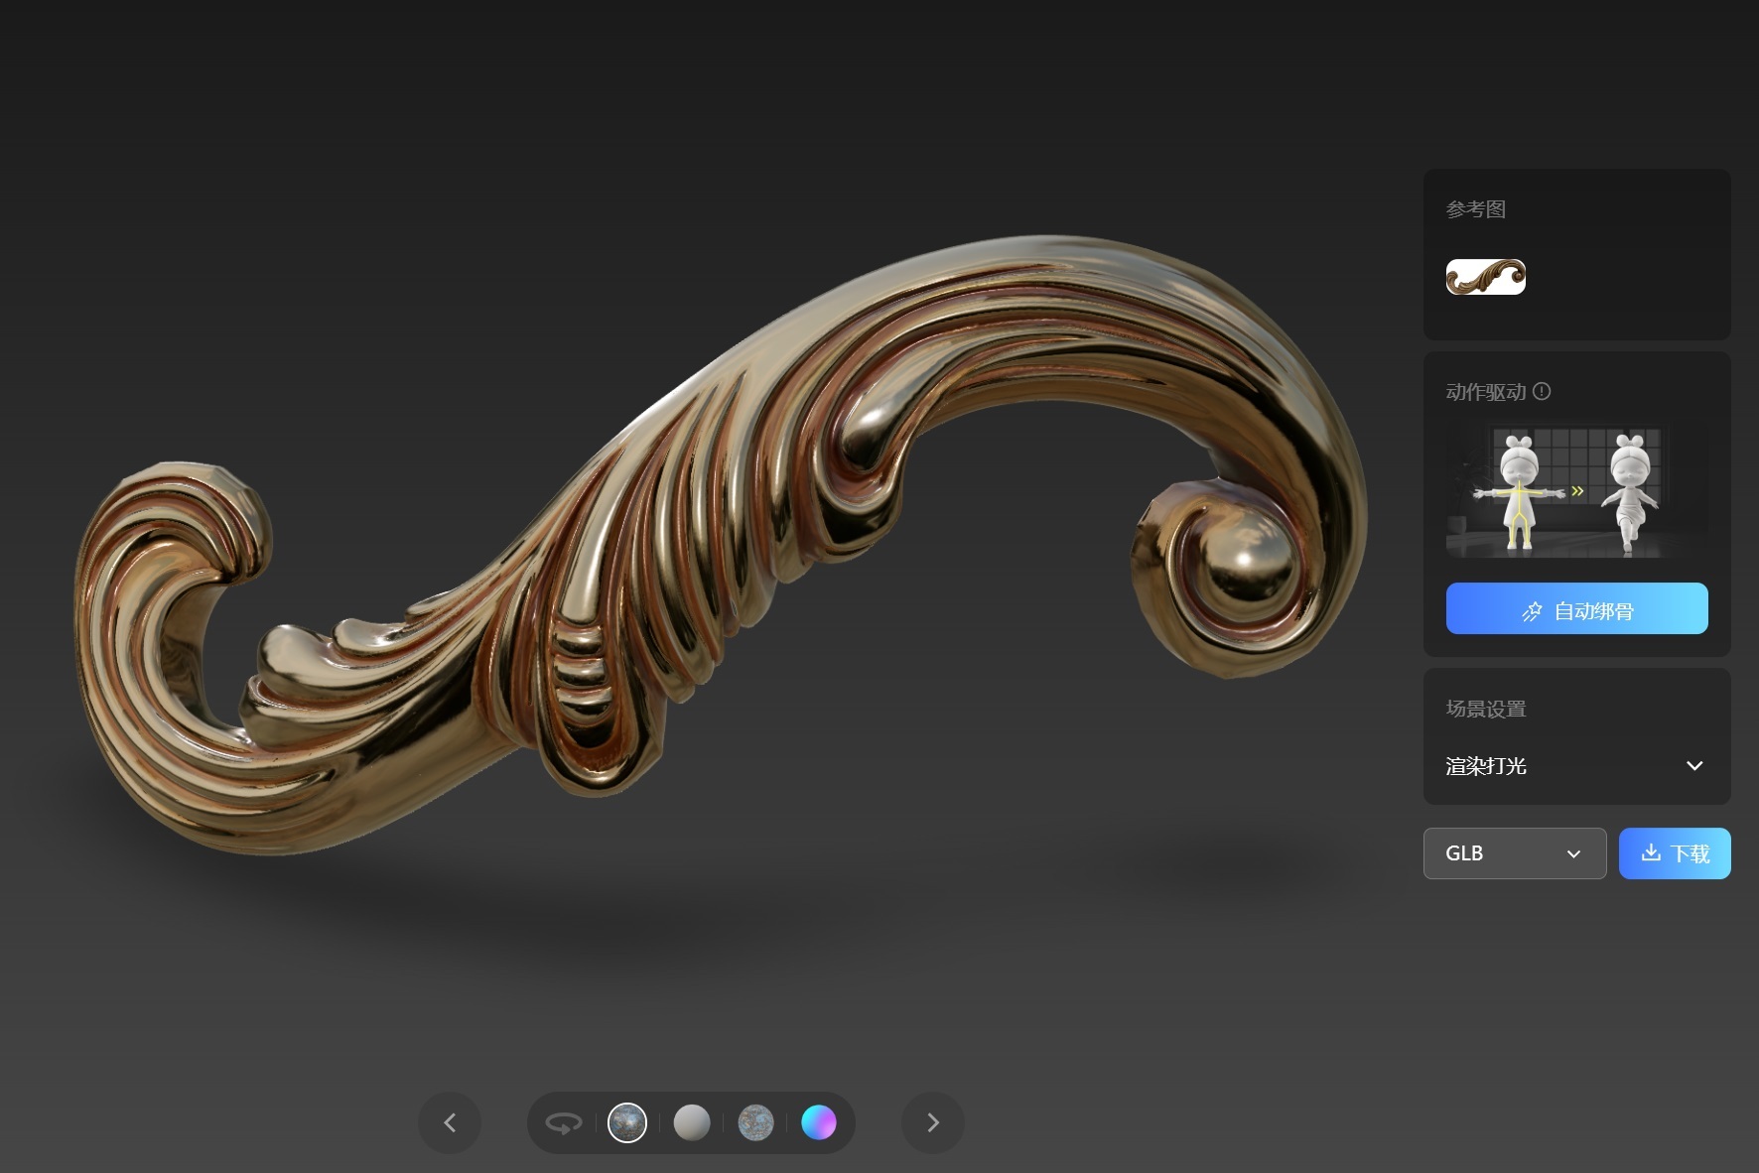Click the 场景设置 section heading

point(1486,709)
